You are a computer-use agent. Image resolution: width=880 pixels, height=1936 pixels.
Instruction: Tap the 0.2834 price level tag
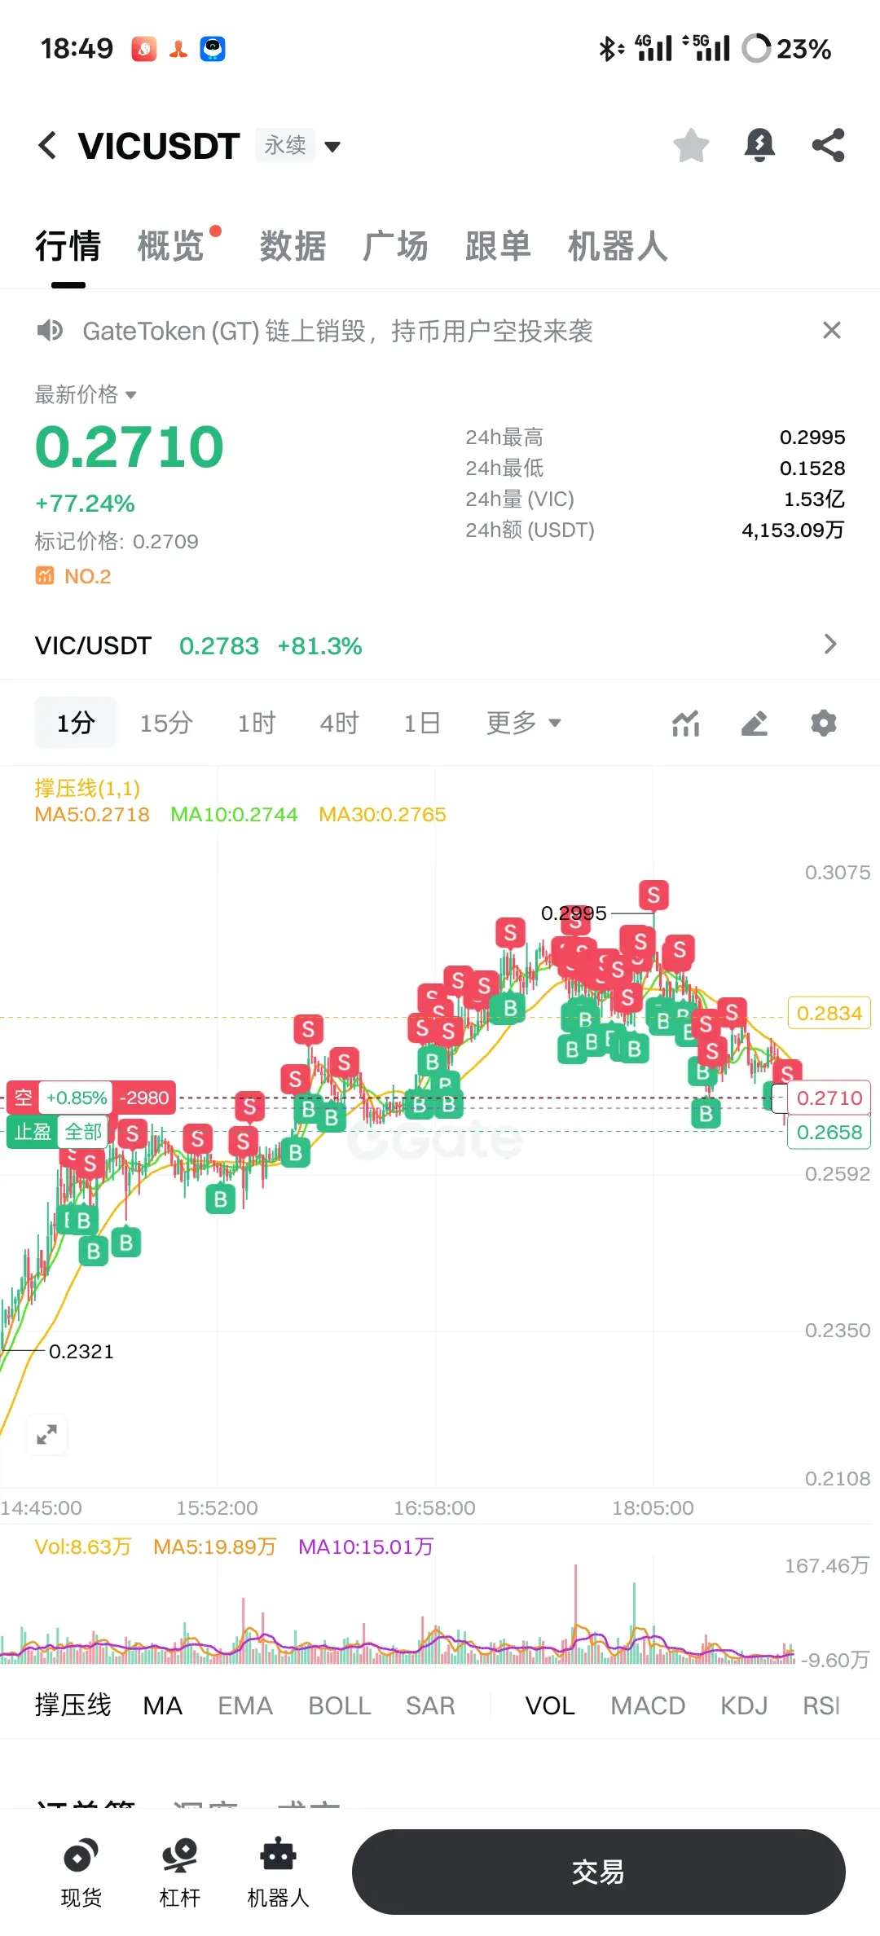(829, 1013)
